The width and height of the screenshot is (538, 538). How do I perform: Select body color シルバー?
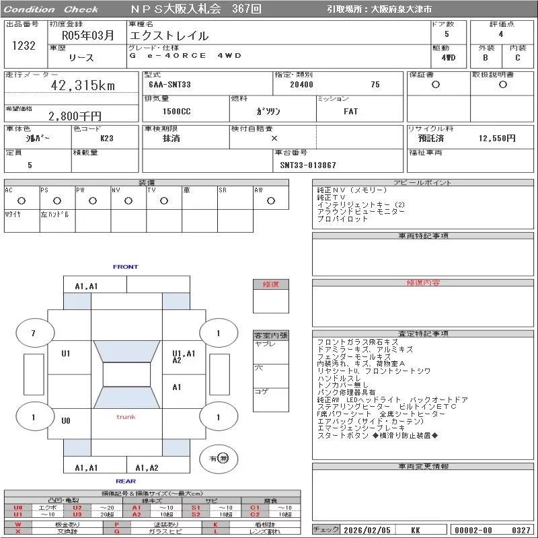point(38,139)
